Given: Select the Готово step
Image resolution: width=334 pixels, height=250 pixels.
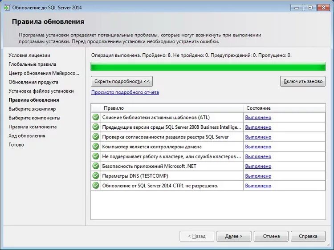Looking at the screenshot, I should pyautogui.click(x=16, y=144).
